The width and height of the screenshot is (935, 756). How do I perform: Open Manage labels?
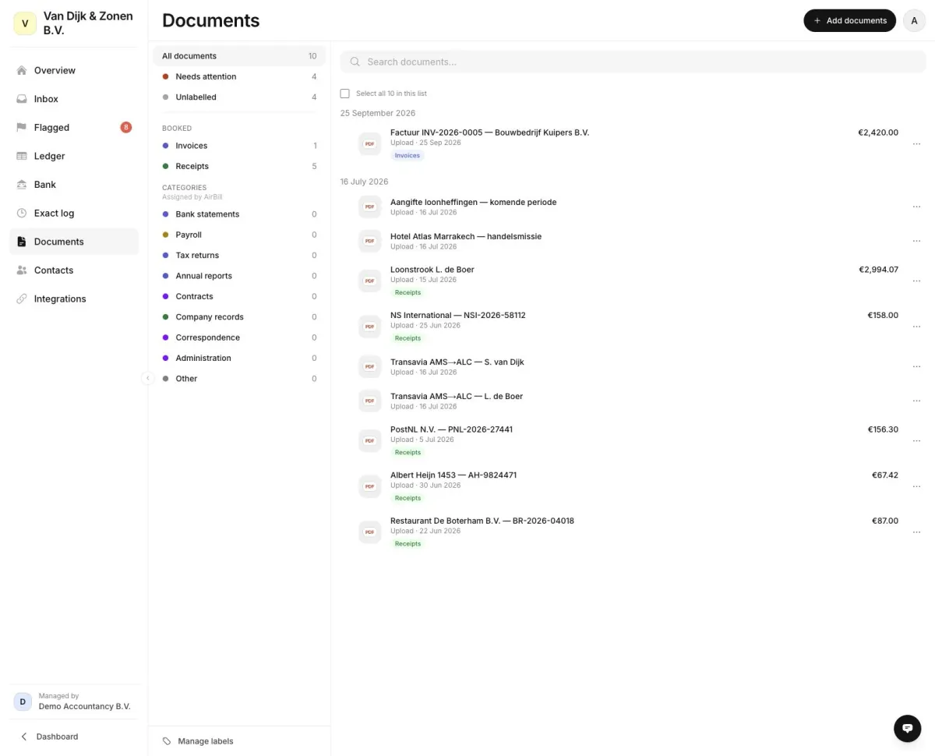click(x=198, y=741)
